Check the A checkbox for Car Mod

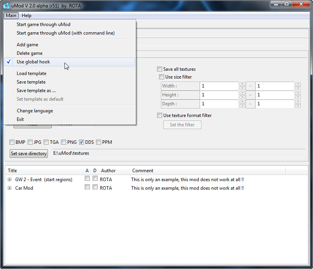pos(87,187)
